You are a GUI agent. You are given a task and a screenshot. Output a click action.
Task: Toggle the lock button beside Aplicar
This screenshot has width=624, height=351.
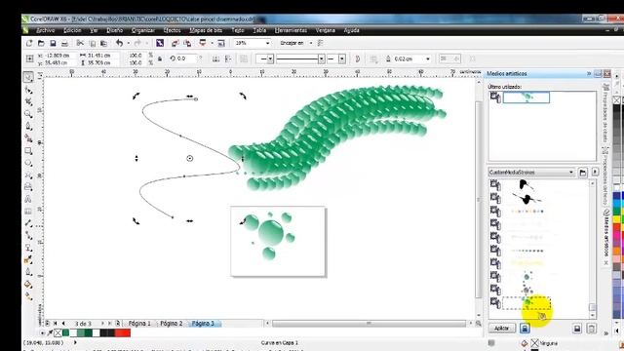pos(525,329)
